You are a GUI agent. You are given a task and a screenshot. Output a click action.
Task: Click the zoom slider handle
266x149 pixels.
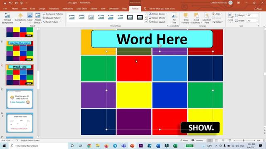243,140
